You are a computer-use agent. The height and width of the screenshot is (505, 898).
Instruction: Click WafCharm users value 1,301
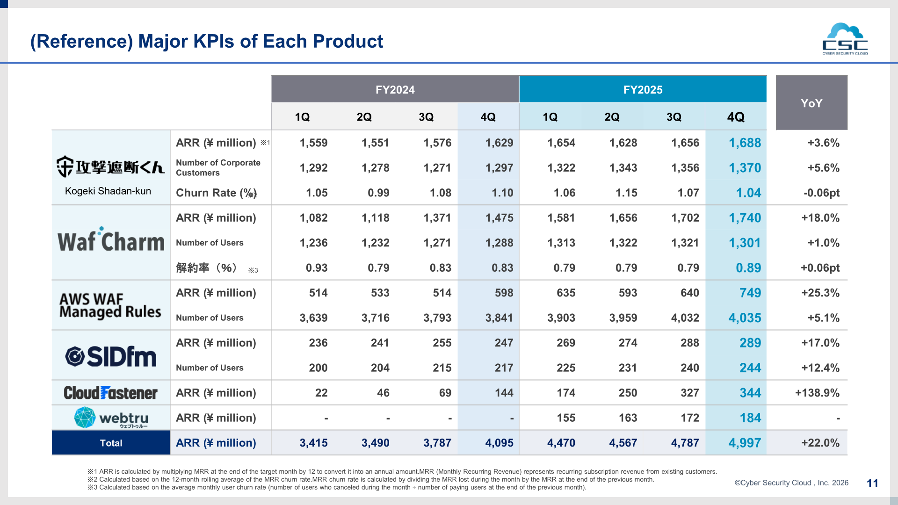(745, 243)
